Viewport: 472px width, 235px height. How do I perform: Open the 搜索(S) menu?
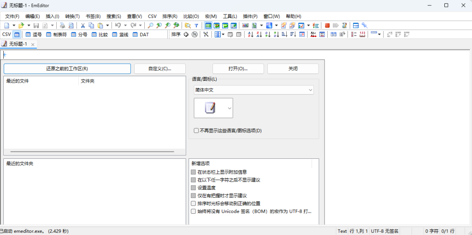click(x=114, y=16)
